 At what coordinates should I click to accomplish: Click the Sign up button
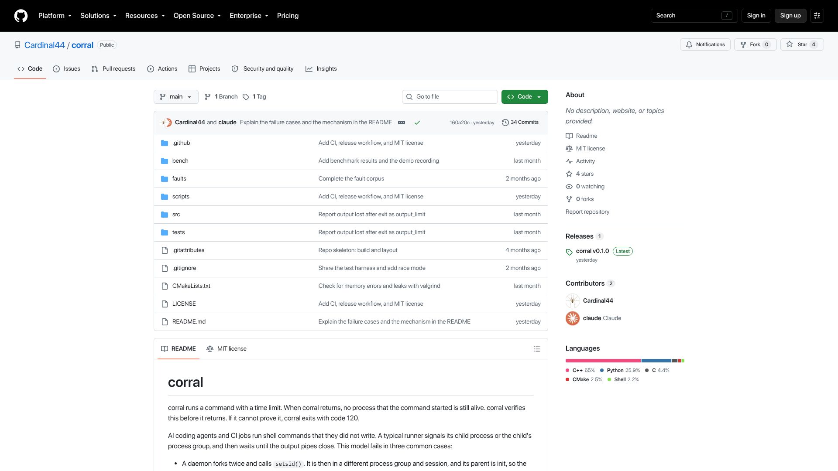tap(790, 16)
